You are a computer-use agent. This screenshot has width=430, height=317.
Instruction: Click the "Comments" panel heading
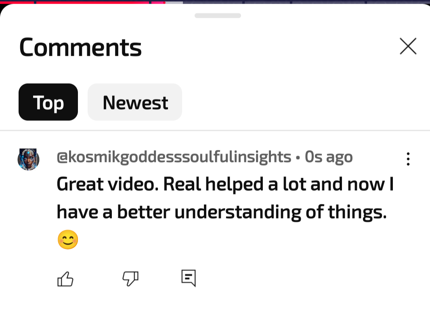[80, 47]
